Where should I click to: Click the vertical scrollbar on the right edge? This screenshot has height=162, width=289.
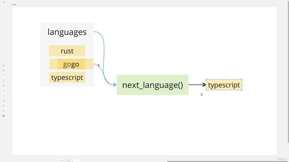tap(288, 72)
